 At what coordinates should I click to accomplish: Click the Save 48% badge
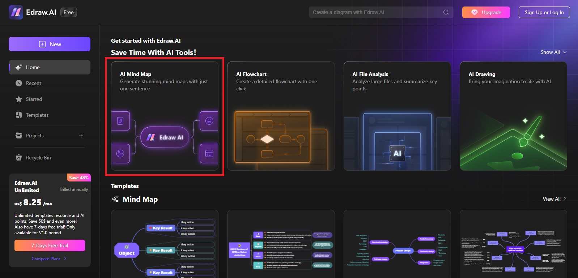(78, 178)
